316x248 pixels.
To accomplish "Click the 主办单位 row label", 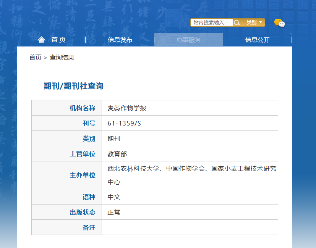I will click(x=83, y=175).
